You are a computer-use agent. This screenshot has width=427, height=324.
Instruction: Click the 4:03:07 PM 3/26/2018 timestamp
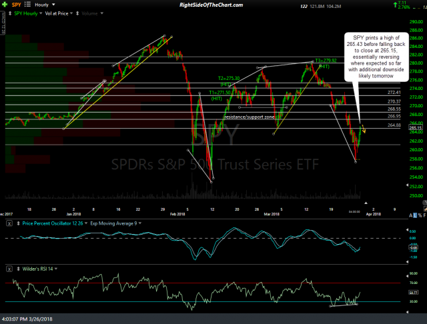[27, 319]
